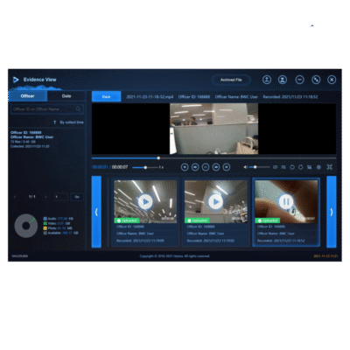Image resolution: width=350 pixels, height=350 pixels.
Task: Click the yellow Photo legend swatch
Action: point(45,228)
